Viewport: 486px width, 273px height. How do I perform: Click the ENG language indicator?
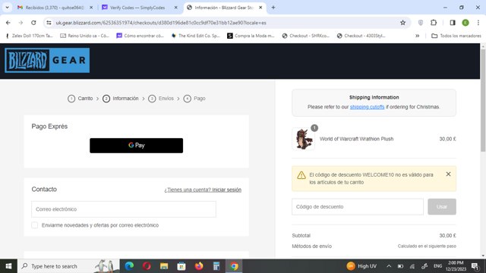pyautogui.click(x=437, y=266)
